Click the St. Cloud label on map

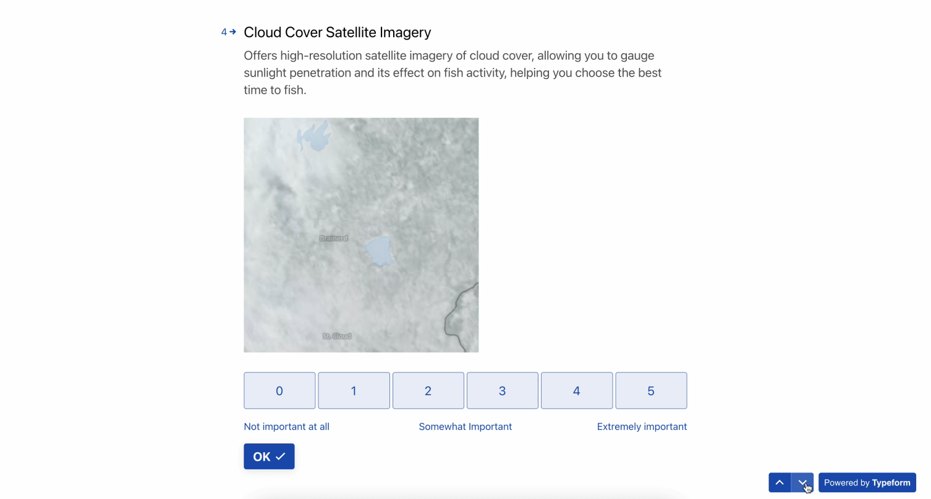click(337, 336)
